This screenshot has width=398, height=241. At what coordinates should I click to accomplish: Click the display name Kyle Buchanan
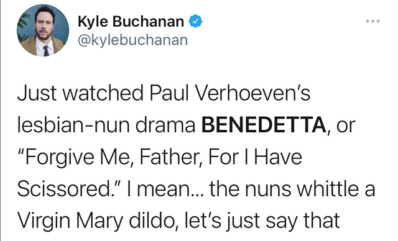pos(131,22)
